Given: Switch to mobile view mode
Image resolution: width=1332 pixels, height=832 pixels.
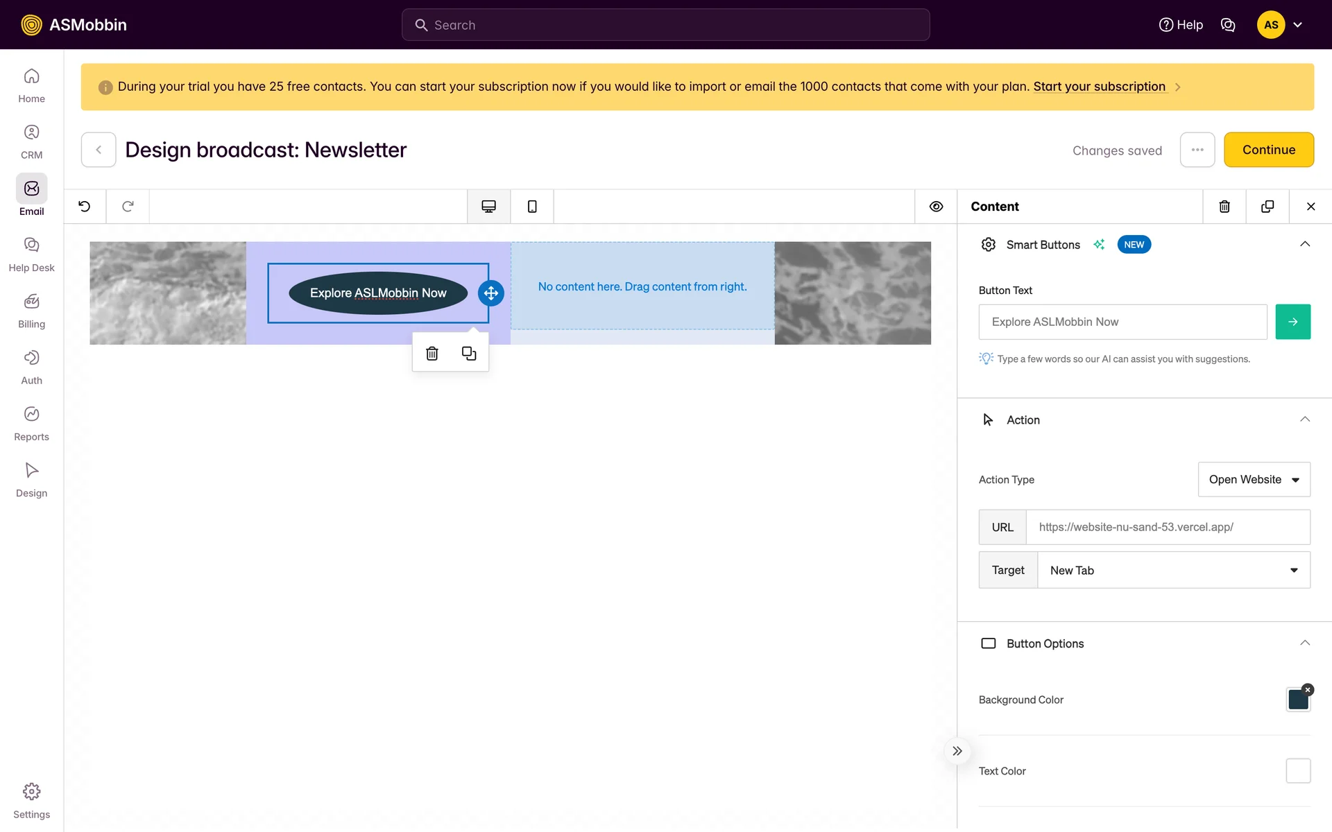Looking at the screenshot, I should (532, 206).
